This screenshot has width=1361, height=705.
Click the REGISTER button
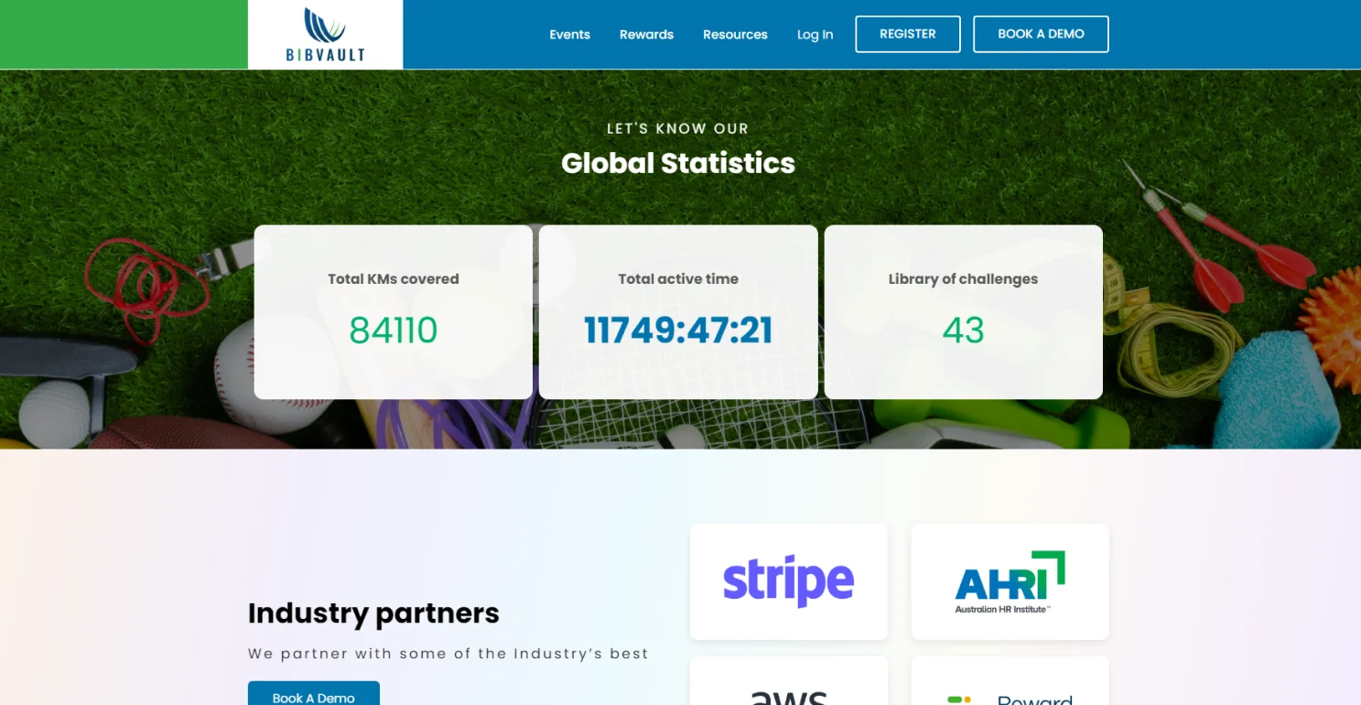tap(908, 34)
